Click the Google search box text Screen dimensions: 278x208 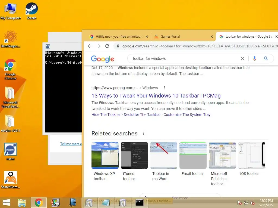(x=149, y=58)
